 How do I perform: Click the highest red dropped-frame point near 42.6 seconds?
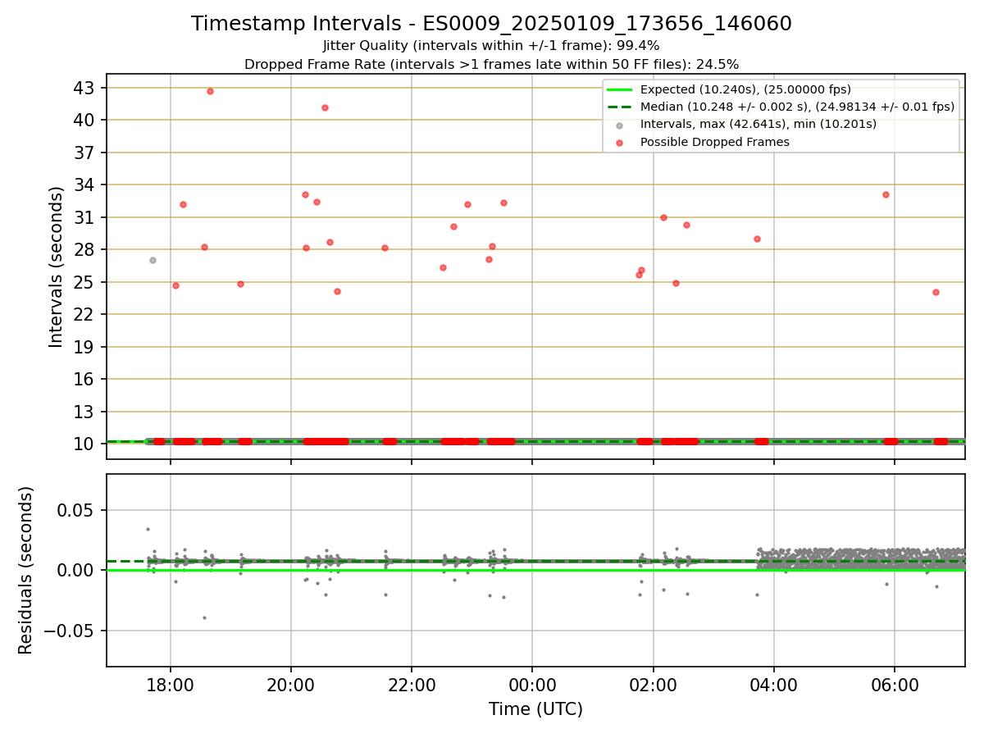[x=210, y=91]
